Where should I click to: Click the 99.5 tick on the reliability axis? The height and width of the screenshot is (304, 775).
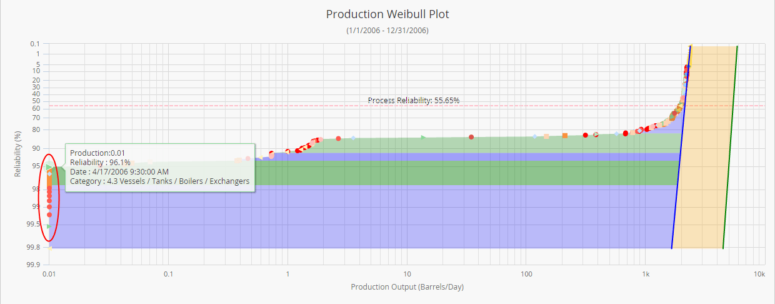[33, 225]
